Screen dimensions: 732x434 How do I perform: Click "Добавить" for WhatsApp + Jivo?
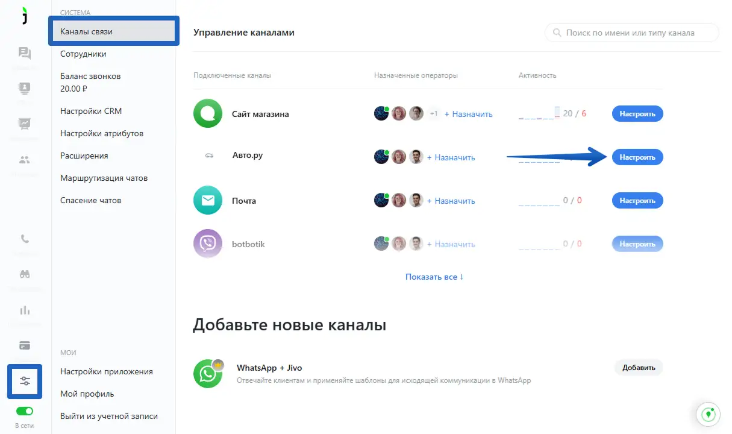pyautogui.click(x=639, y=367)
